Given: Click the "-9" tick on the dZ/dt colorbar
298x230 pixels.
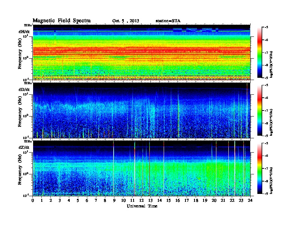Looking at the screenshot, I should pyautogui.click(x=266, y=194).
